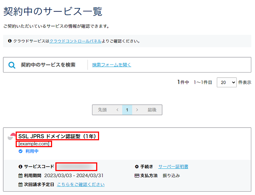Viewport: 255px width, 195px height.
Task: Click the calendar icon beside 次回請求予定日
Action: coord(20,184)
